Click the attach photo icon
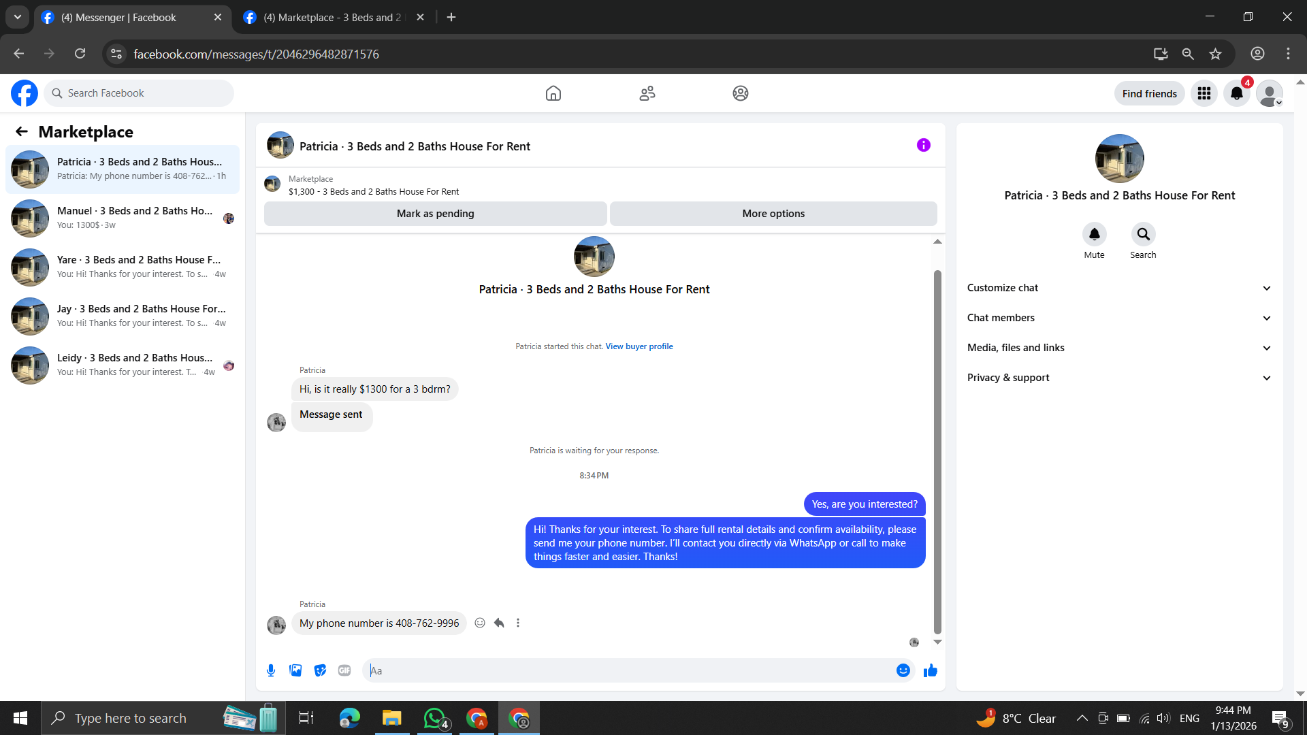This screenshot has width=1307, height=735. tap(295, 670)
